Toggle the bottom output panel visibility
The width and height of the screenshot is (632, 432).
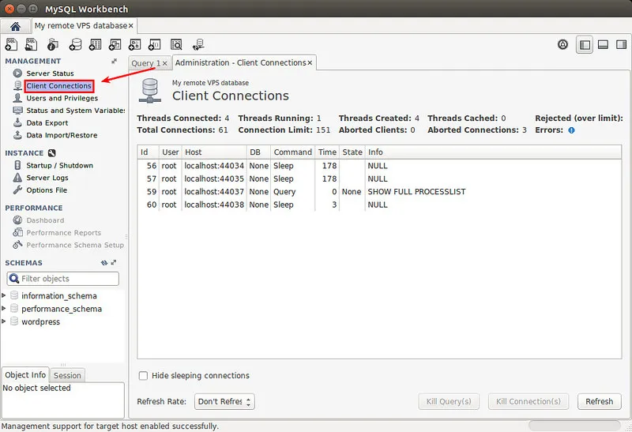point(602,45)
